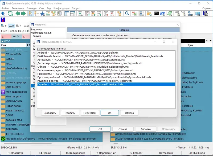Open the Конфигурация menu
The image size is (213, 156).
[x=62, y=8]
